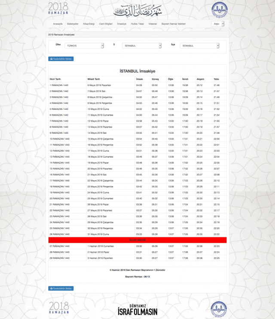The image size is (275, 319).
Task: Open the Materyaller menu item
Action: pos(73,24)
